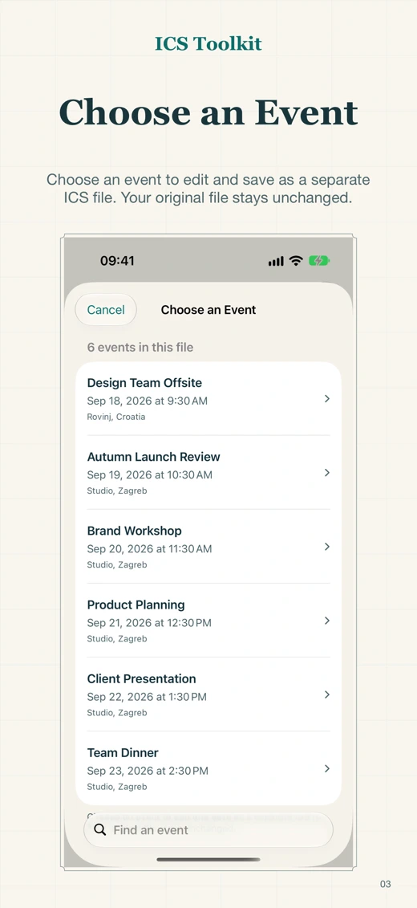The height and width of the screenshot is (908, 417).
Task: Click the page number 03
Action: pyautogui.click(x=385, y=884)
